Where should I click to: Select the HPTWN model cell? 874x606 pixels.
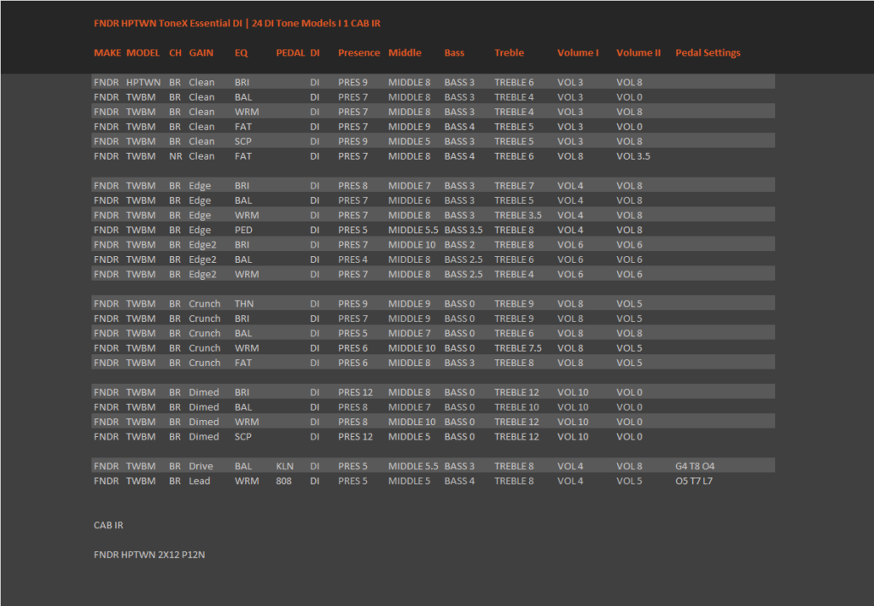pyautogui.click(x=143, y=83)
